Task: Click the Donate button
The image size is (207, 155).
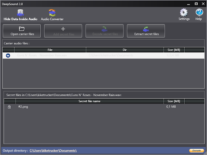Action: pos(197,151)
